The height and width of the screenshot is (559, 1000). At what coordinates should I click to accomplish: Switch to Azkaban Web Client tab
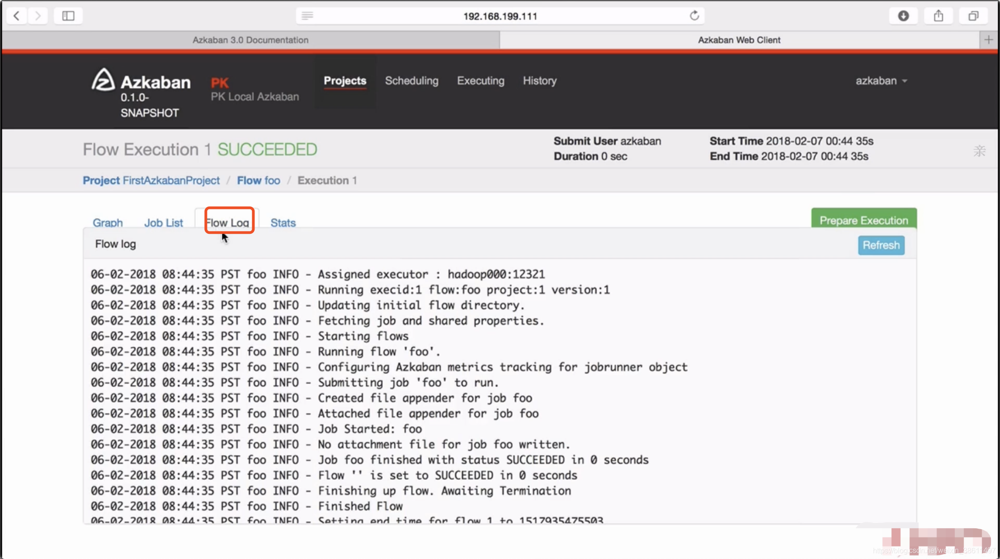coord(739,40)
